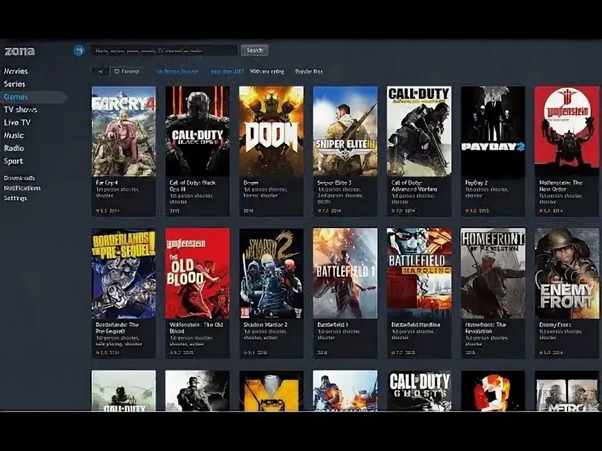Image resolution: width=602 pixels, height=451 pixels.
Task: Click the 'Shadow Warrior 2' title text
Action: [265, 325]
